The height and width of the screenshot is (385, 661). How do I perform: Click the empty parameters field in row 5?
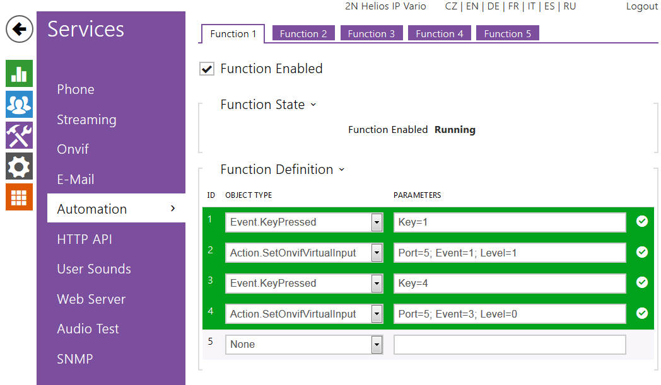pyautogui.click(x=510, y=345)
